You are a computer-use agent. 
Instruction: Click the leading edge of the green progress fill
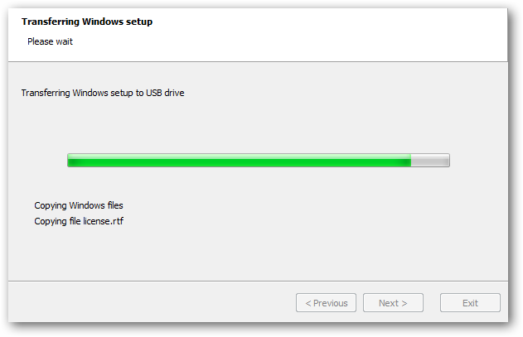point(409,161)
